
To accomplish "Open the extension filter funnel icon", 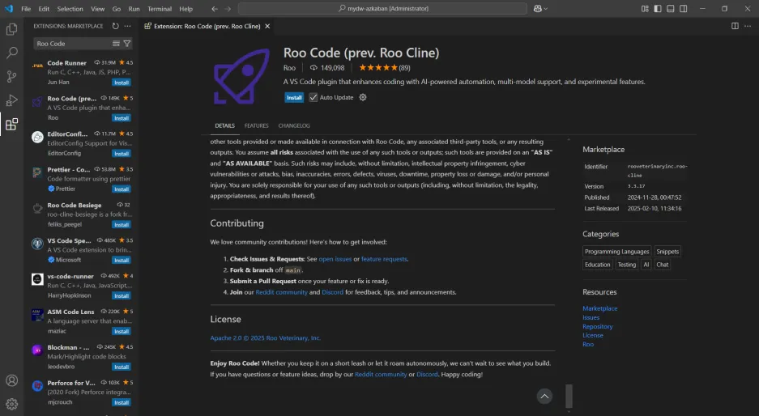I will (127, 44).
